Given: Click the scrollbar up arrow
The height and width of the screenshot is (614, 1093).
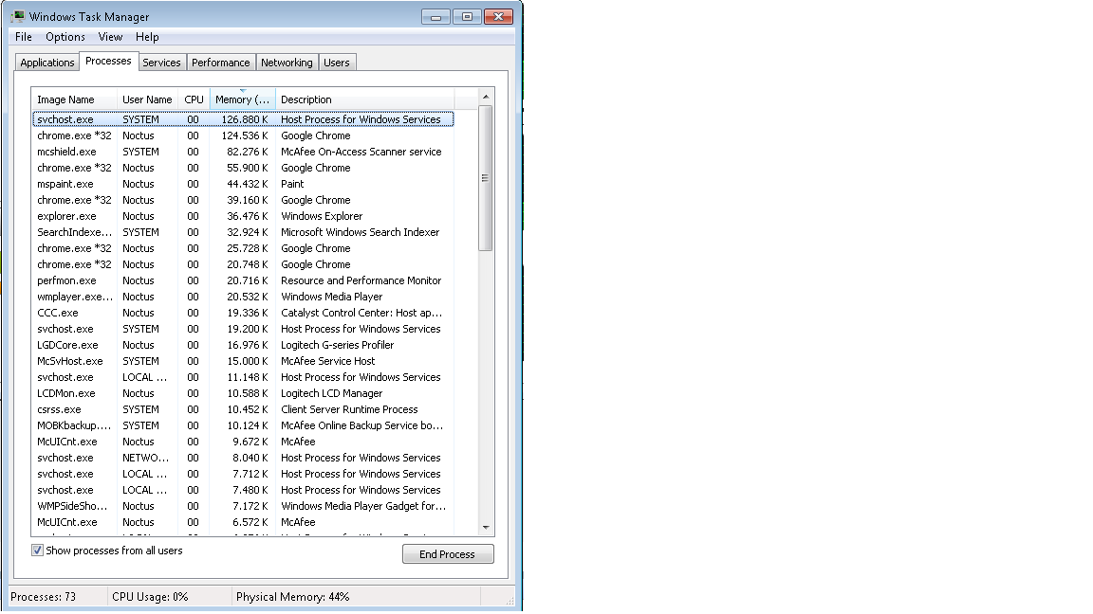Looking at the screenshot, I should [x=486, y=97].
